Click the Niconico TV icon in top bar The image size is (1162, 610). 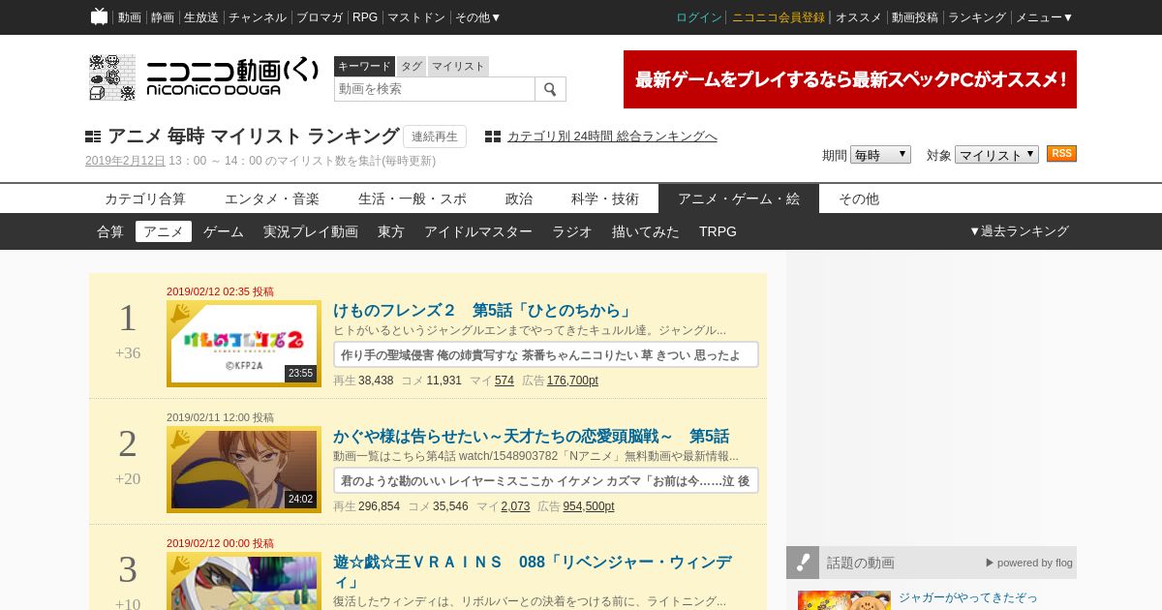100,16
